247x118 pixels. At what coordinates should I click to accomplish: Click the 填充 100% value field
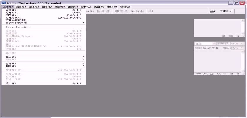pos(235,48)
